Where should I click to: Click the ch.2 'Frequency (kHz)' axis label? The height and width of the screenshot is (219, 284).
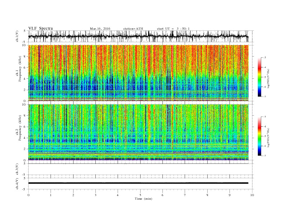20,127
